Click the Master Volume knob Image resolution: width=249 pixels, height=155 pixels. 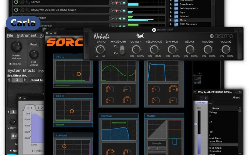tap(16, 46)
